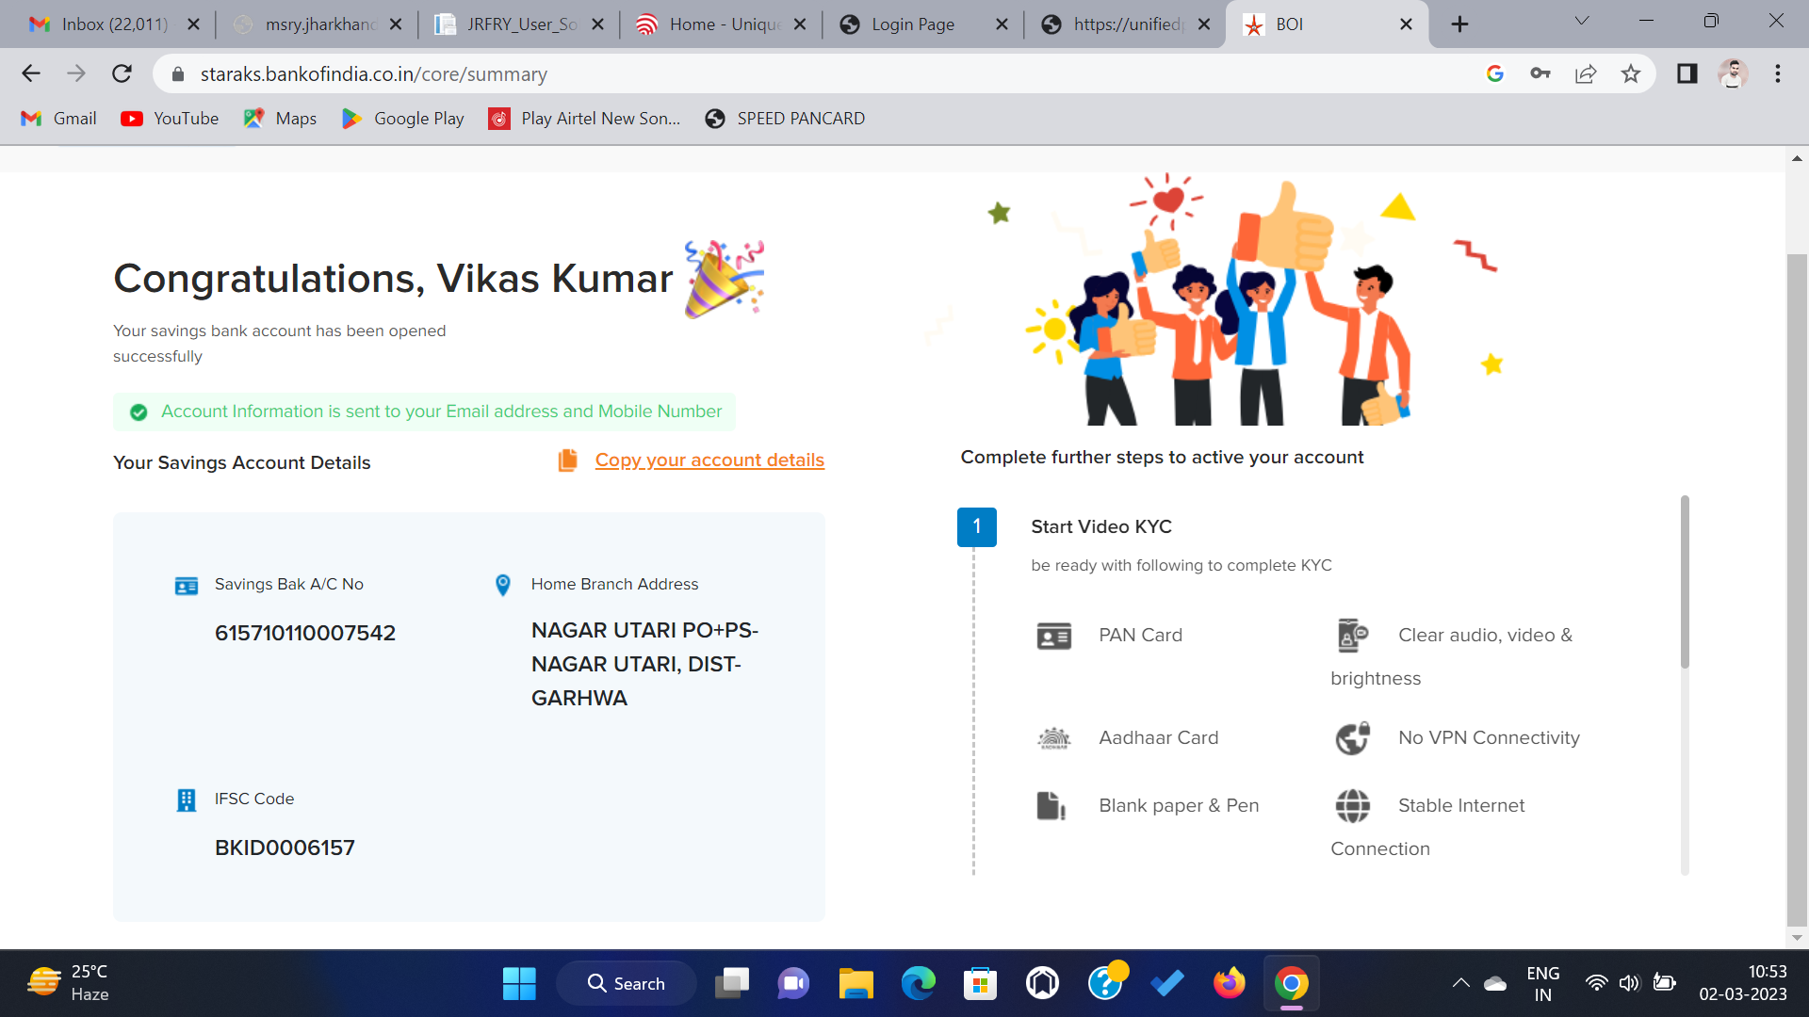Click the password key icon in address bar
The image size is (1809, 1017).
point(1540,73)
